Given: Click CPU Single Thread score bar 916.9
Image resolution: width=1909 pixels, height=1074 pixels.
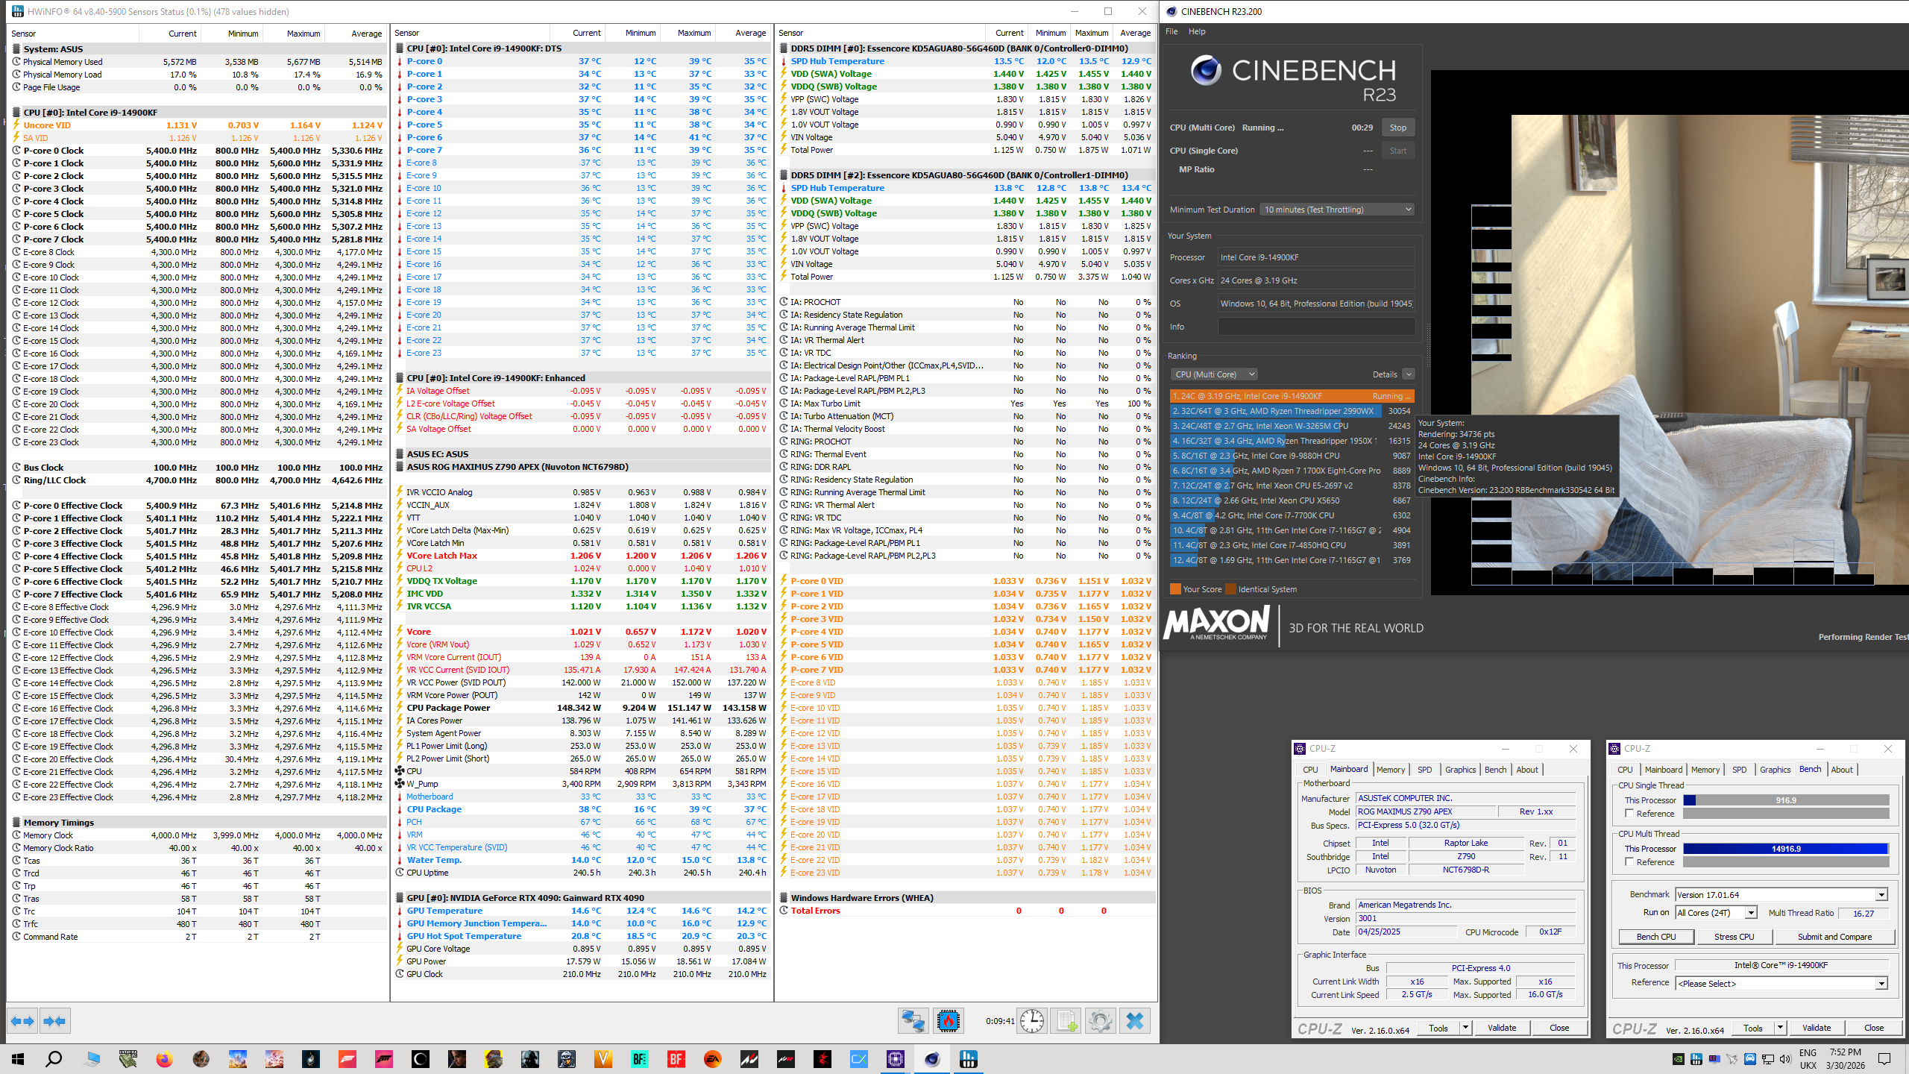Looking at the screenshot, I should 1786,800.
